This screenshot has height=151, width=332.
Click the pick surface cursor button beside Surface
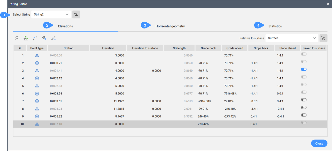pyautogui.click(x=323, y=38)
